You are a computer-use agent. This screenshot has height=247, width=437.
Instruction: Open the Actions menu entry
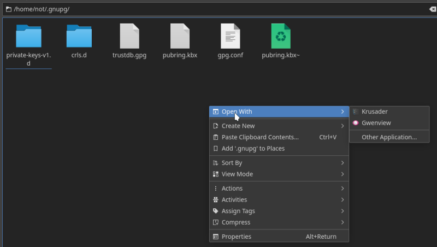tap(279, 189)
